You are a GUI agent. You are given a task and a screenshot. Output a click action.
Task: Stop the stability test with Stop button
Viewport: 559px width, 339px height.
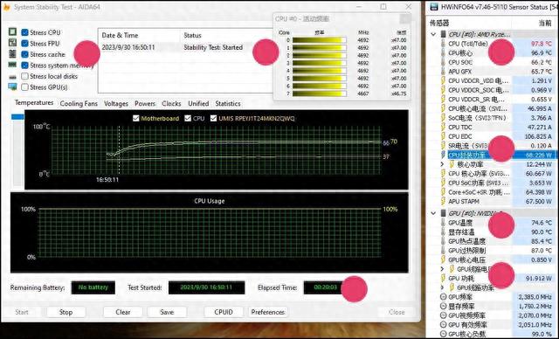[66, 312]
